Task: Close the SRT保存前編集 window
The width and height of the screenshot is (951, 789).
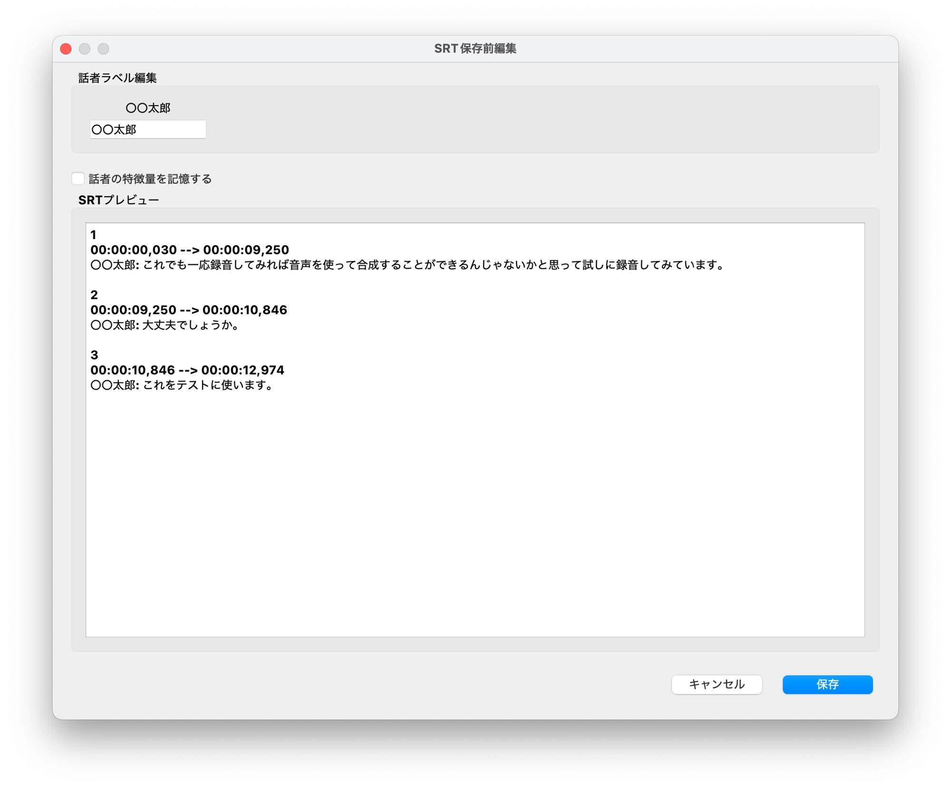Action: coord(66,49)
